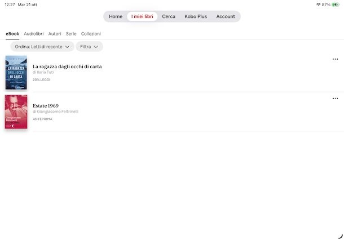Click the title Estate 1969
Image resolution: width=344 pixels, height=240 pixels.
click(x=46, y=105)
